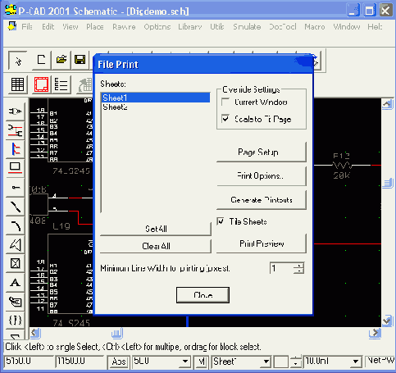
Task: Select the Place Part tool icon
Action: point(15,111)
